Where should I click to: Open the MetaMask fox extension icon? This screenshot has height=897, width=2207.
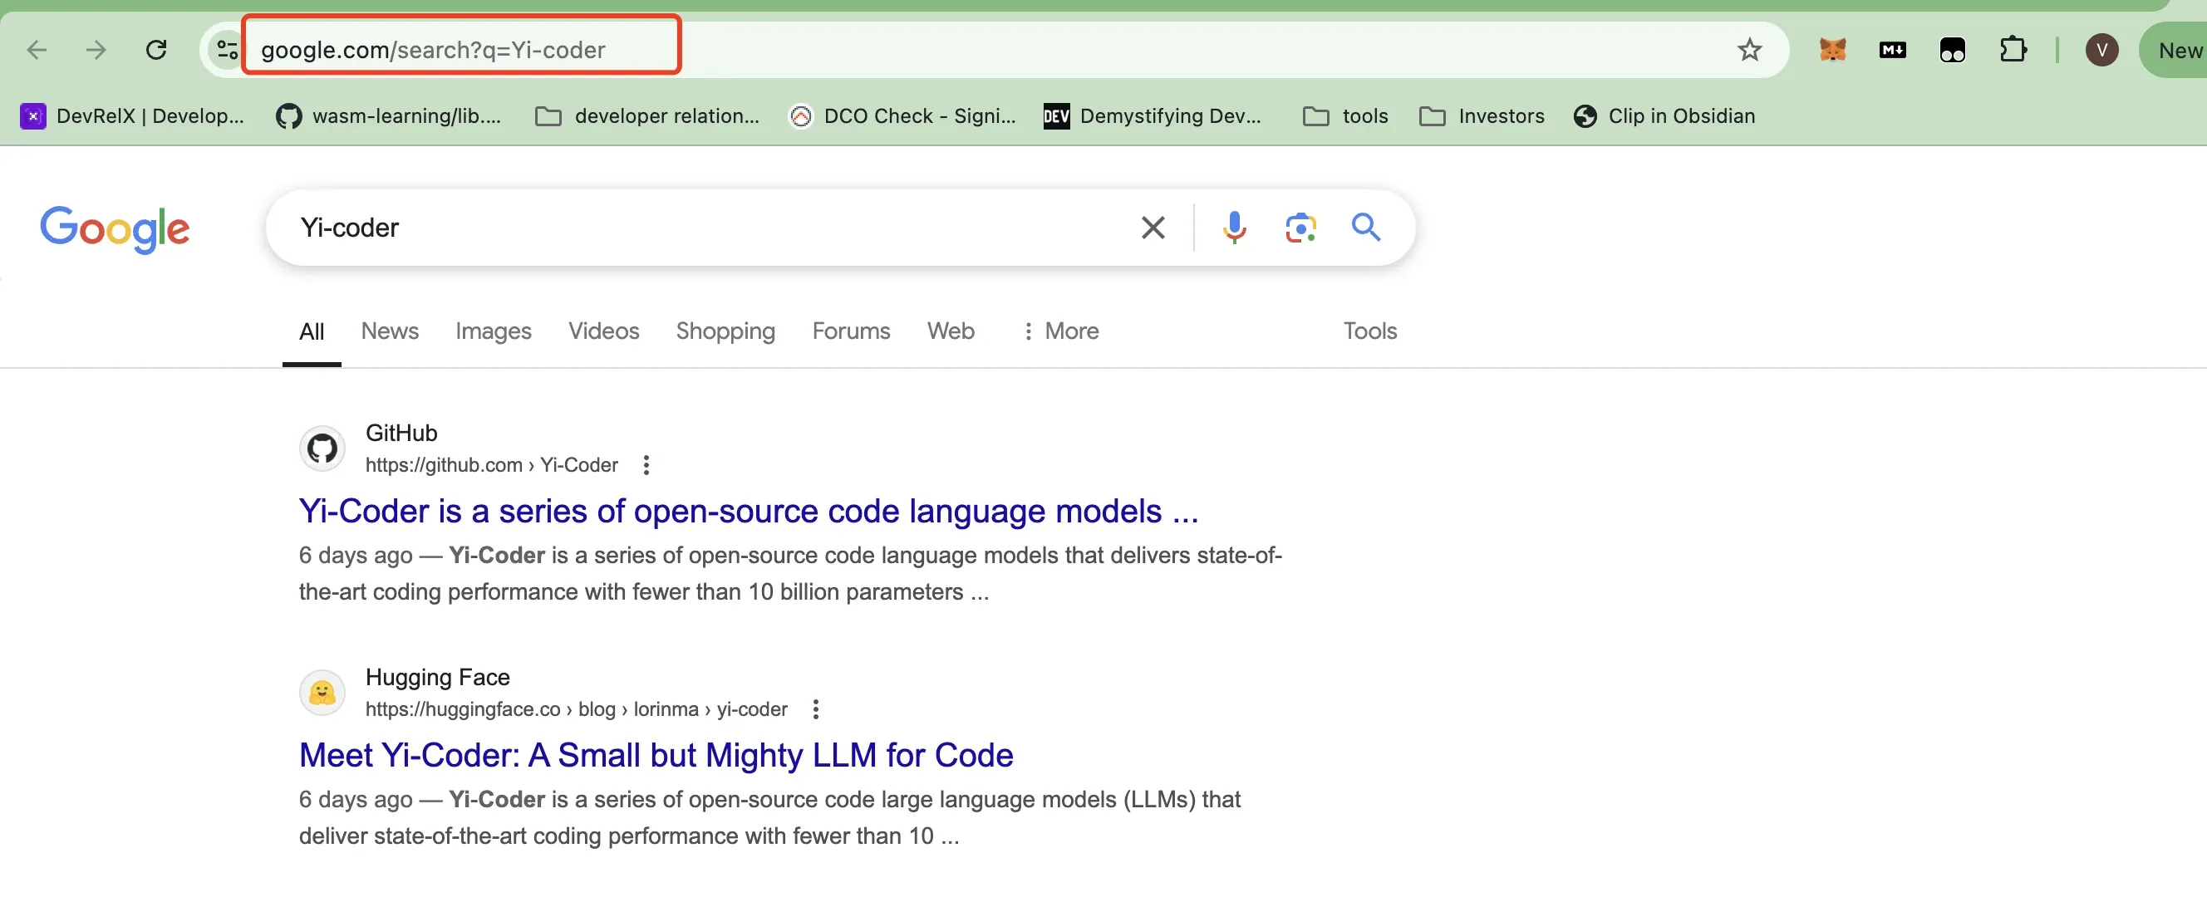(1831, 50)
